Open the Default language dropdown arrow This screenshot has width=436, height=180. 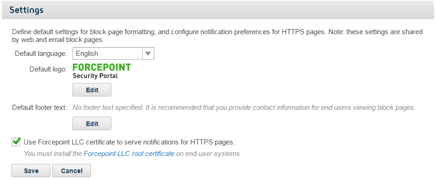pos(148,54)
